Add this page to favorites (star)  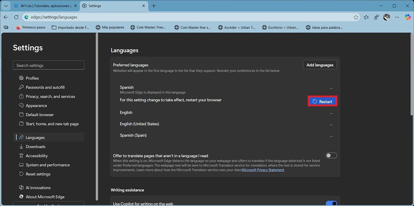point(356,17)
